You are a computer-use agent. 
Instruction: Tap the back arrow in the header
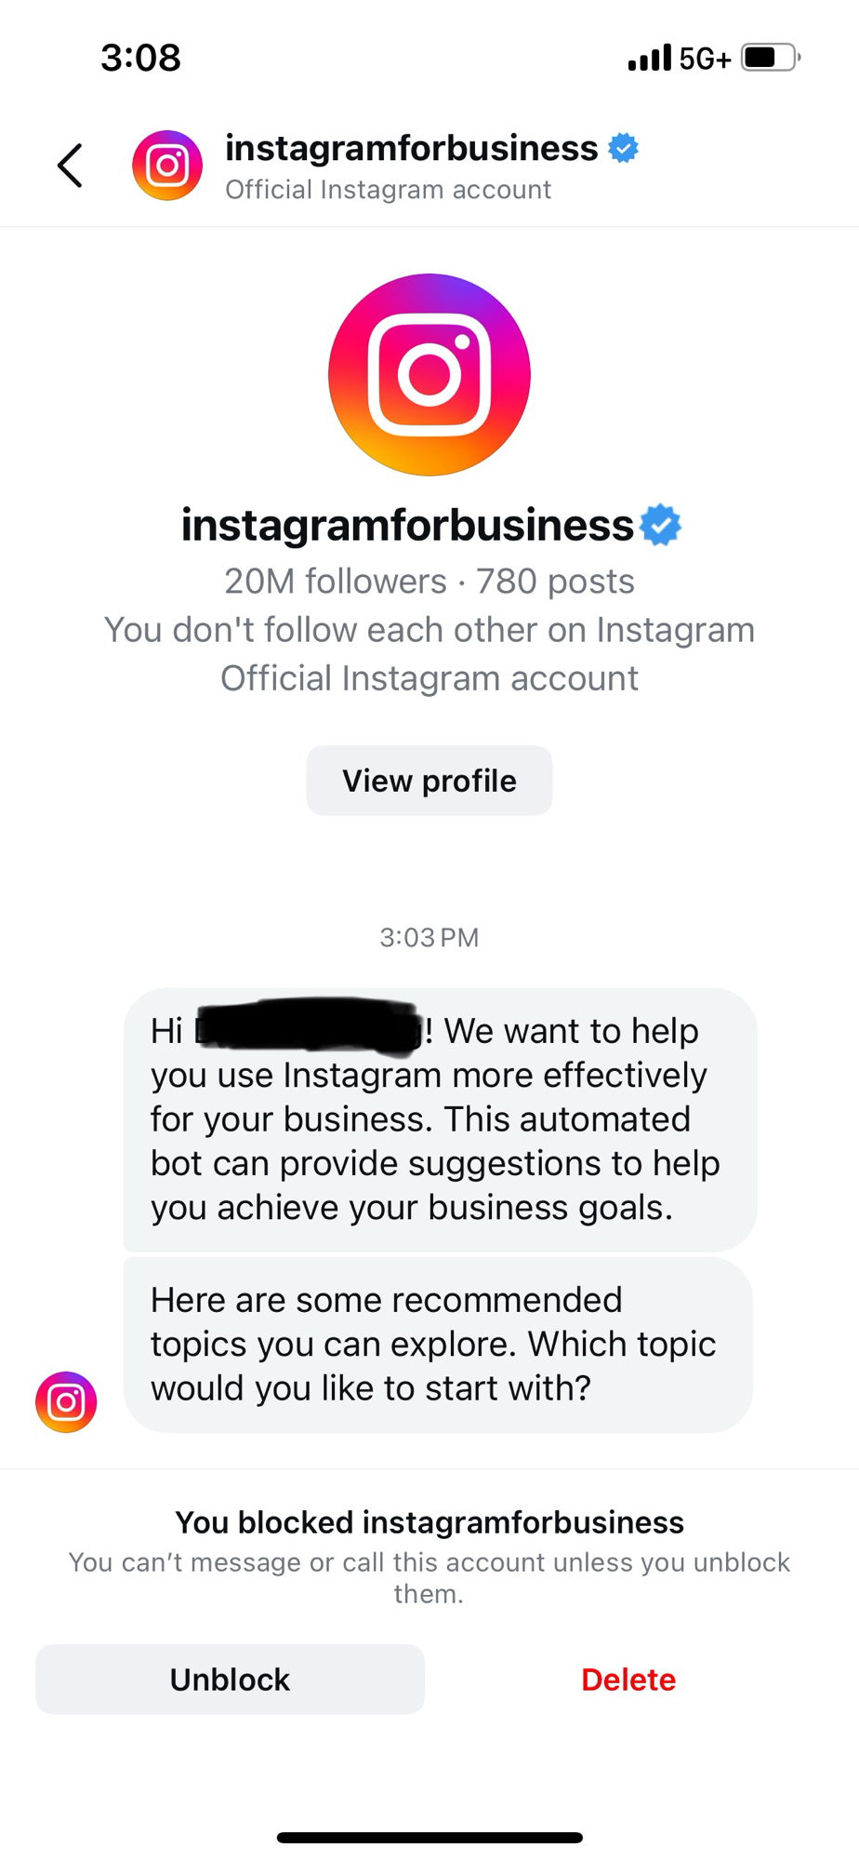(71, 166)
